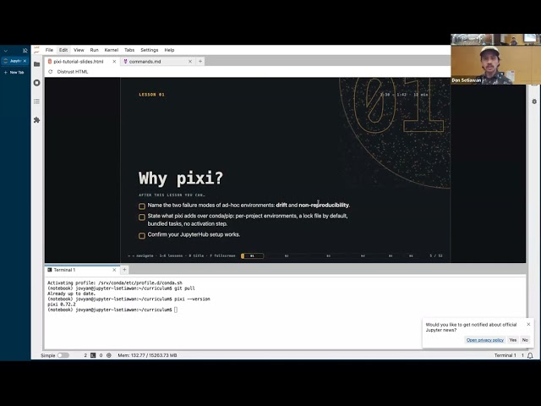This screenshot has height=406, width=541.
Task: Click the 'LESSON 01' label on slide
Action: coord(151,95)
